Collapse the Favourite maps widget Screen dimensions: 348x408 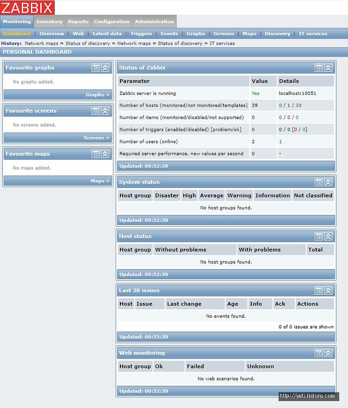105,154
